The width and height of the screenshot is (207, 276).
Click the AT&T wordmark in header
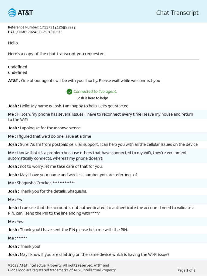click(x=25, y=13)
